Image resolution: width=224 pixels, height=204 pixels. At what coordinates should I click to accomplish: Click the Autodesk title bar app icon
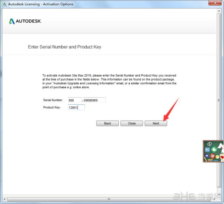[x=4, y=4]
